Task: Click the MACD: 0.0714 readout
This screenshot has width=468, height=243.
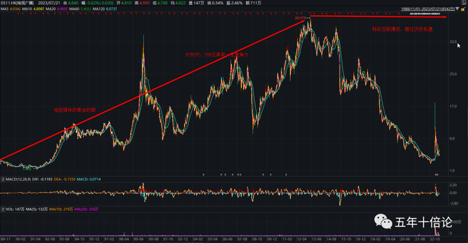Action: [89, 179]
